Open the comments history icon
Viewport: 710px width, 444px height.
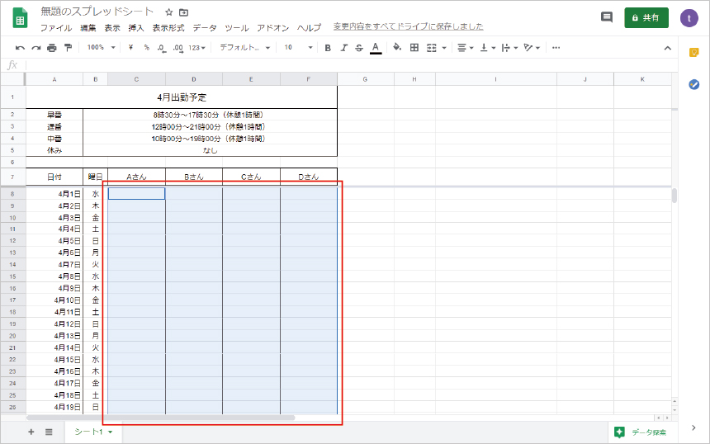pos(606,17)
